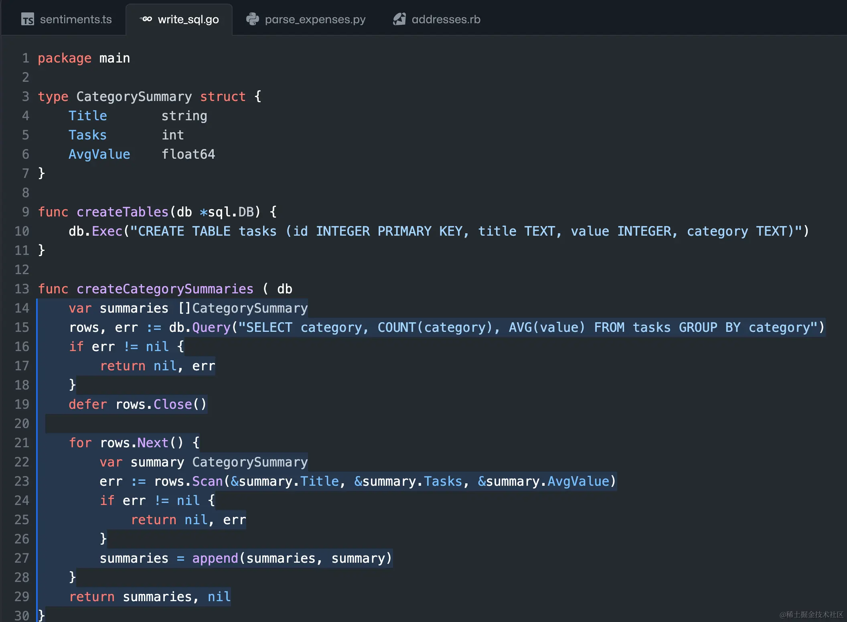Click the Python icon on parse_expenses.py tab
The width and height of the screenshot is (847, 622).
point(252,19)
